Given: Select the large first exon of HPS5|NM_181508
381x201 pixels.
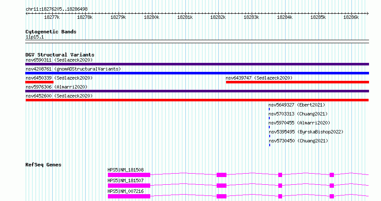Looking at the screenshot, I should [129, 175].
